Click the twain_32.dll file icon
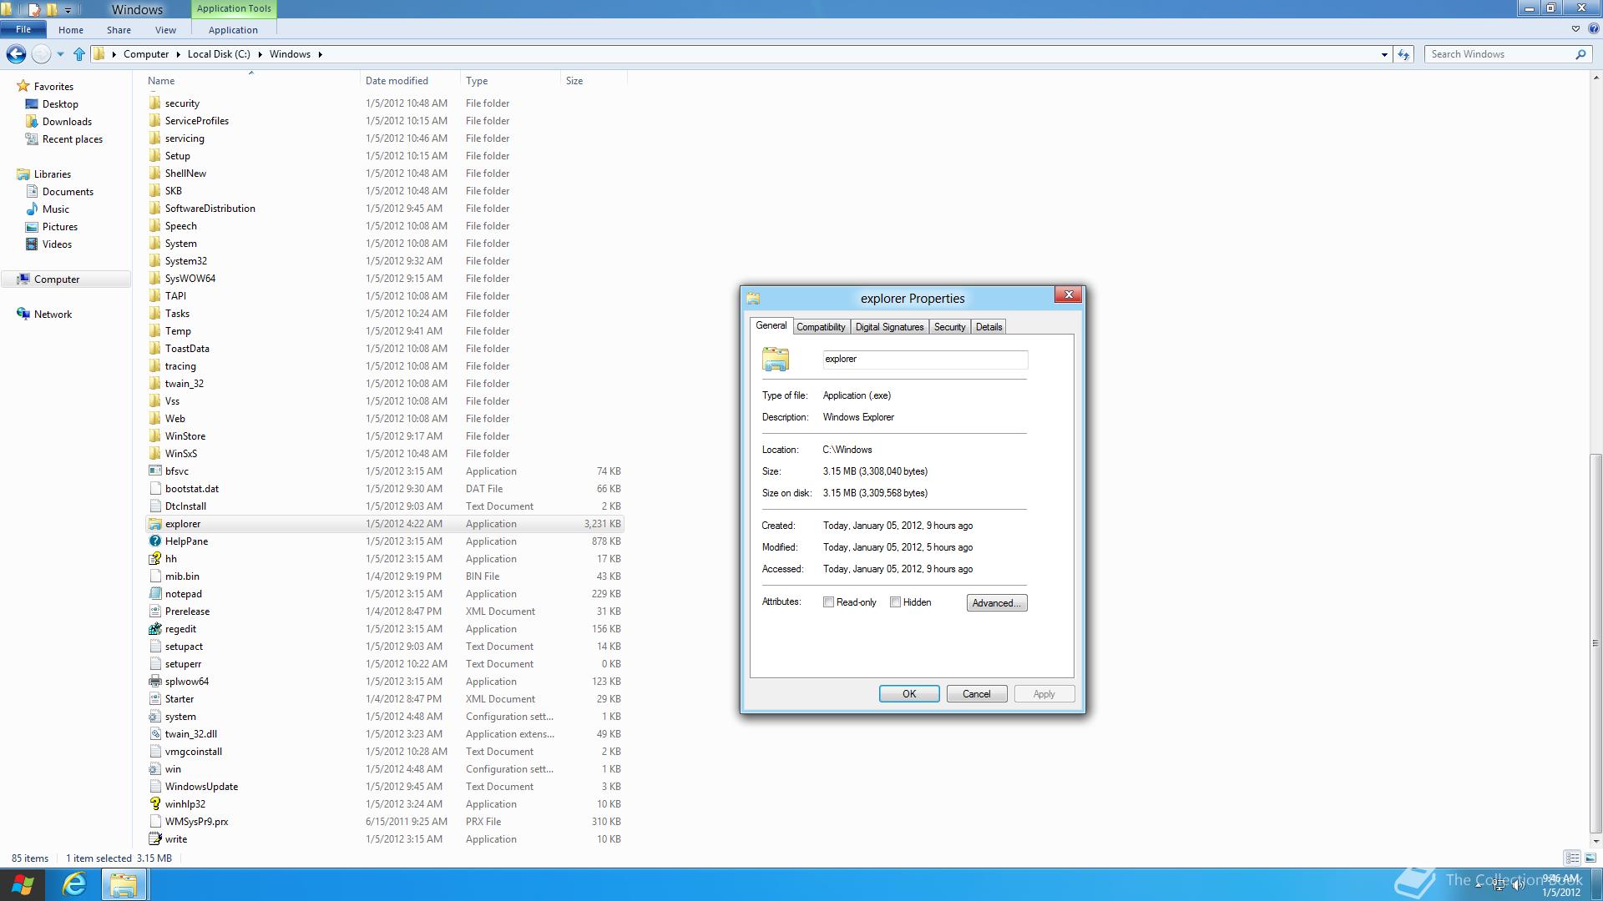 [x=155, y=734]
